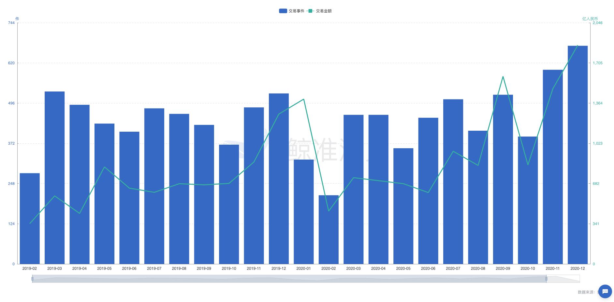
Task: Click the blue 交易事件 legend swatch
Action: click(283, 11)
